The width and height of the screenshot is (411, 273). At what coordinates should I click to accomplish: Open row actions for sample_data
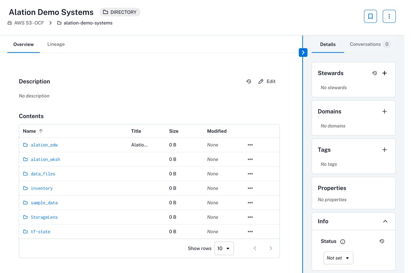click(250, 202)
